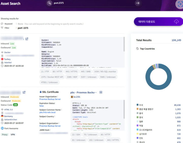The width and height of the screenshot is (183, 143).
Task: Click the Total Results count 104,149
Action: pos(176,40)
